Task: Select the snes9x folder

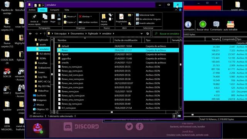Action: click(65, 63)
